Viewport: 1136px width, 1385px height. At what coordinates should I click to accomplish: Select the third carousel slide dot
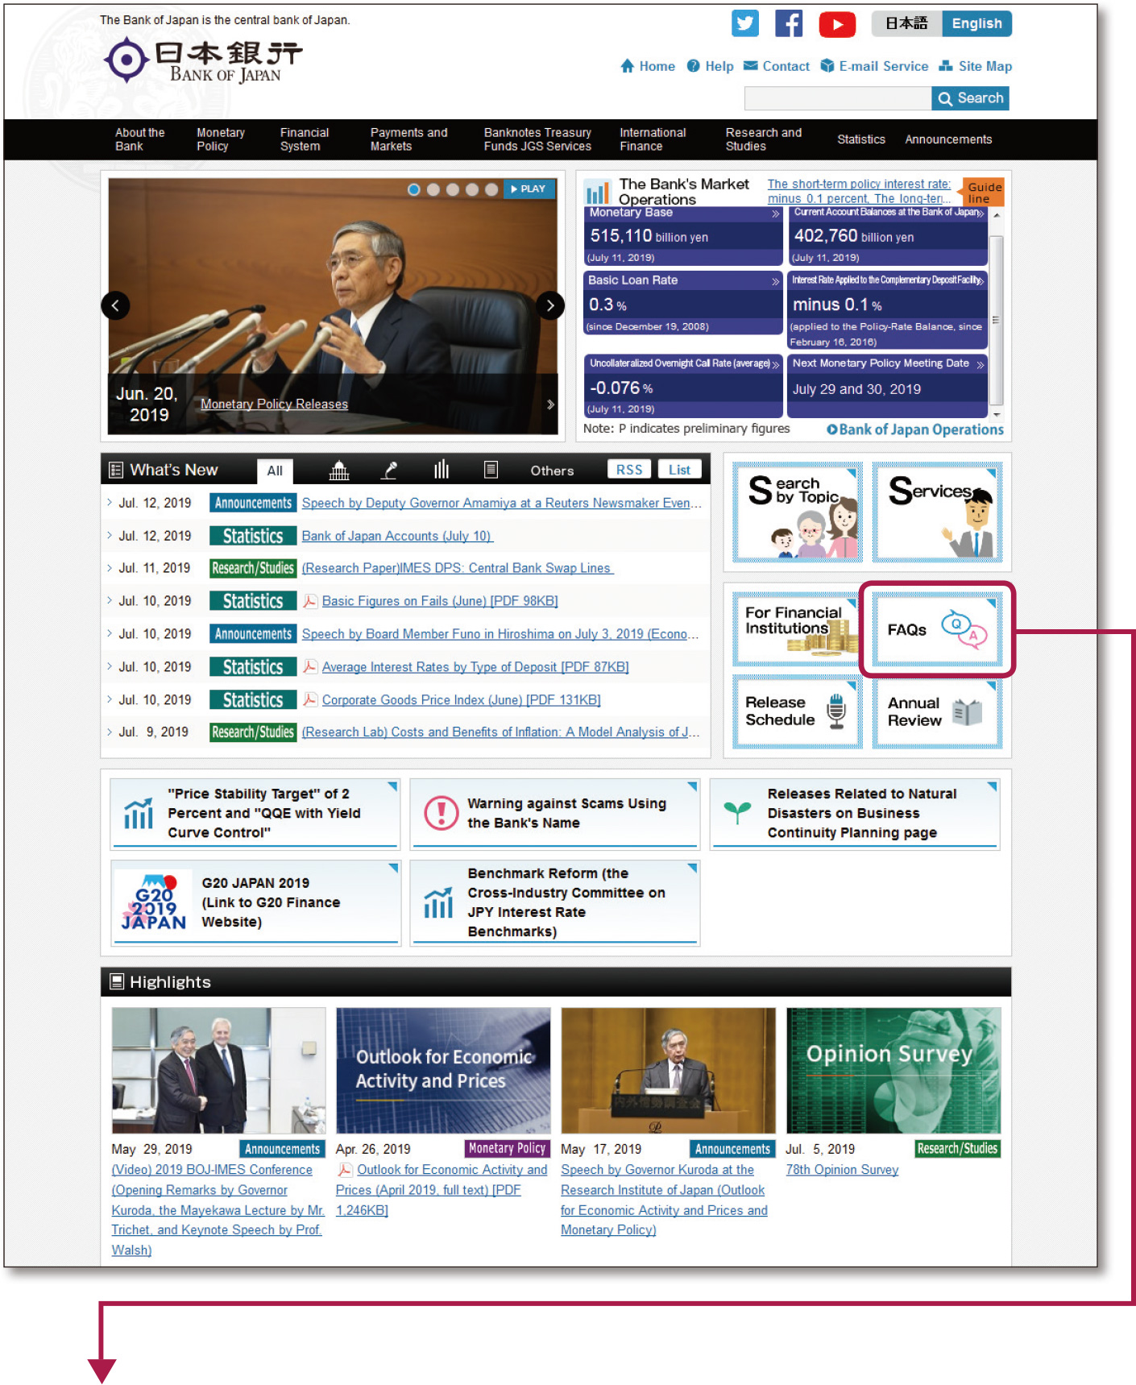pos(453,189)
